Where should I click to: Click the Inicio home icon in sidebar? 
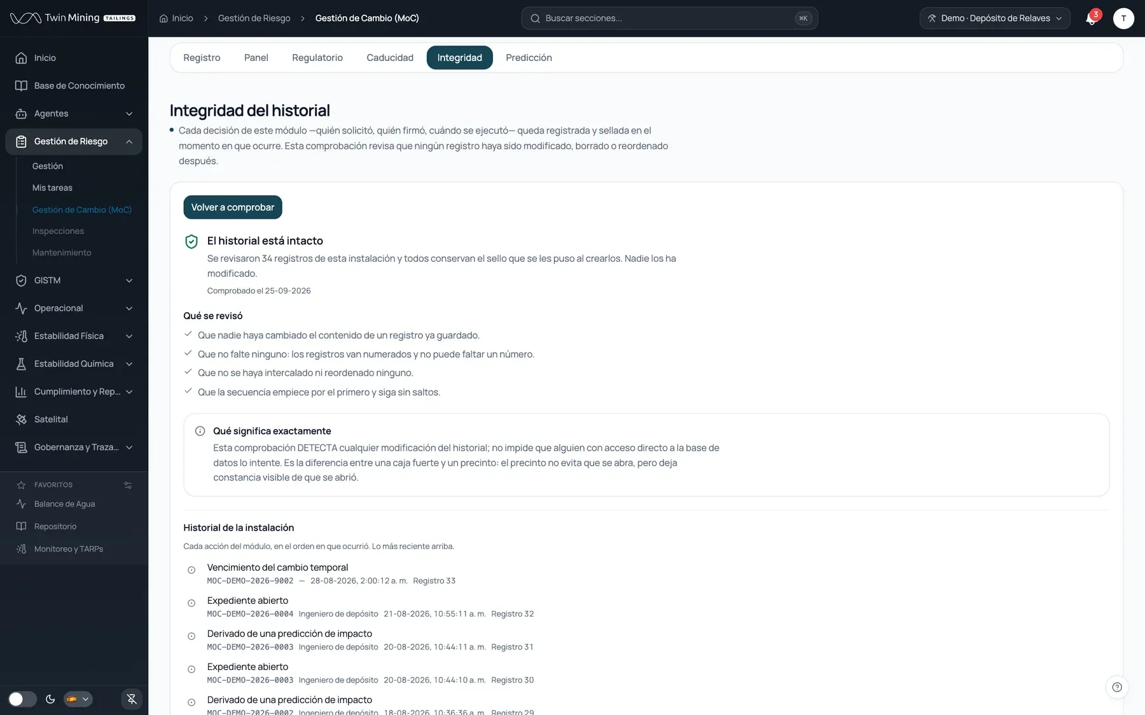point(21,58)
